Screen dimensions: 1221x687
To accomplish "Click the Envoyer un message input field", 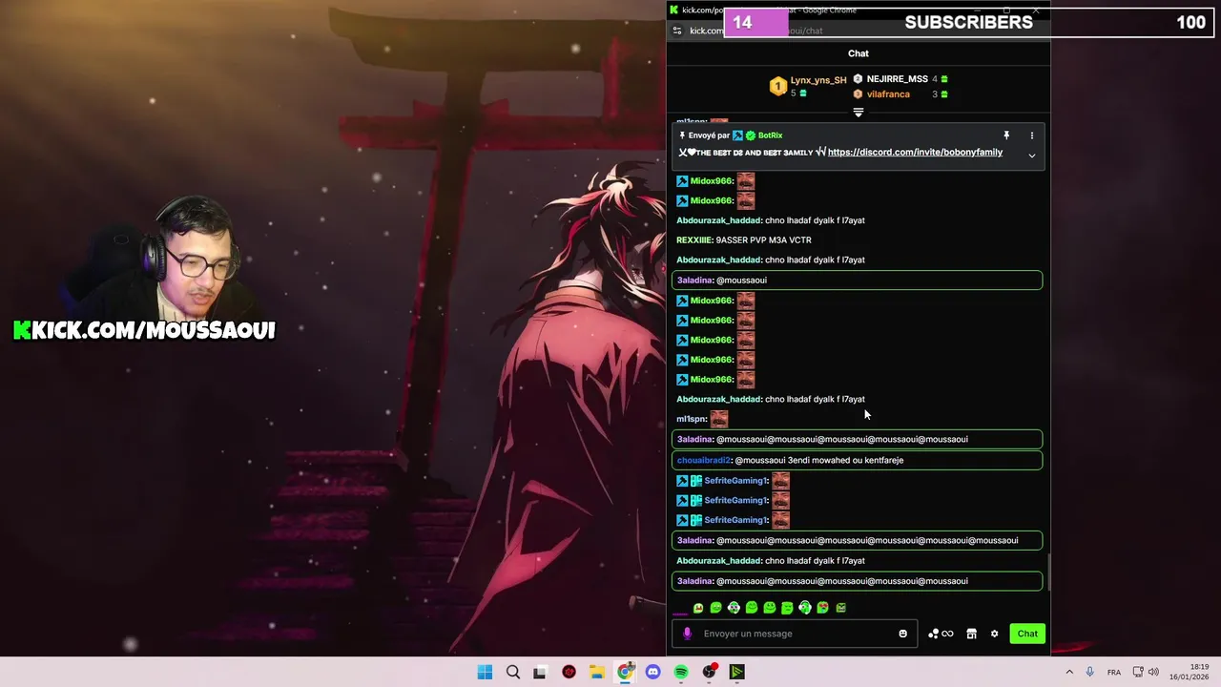I will click(795, 634).
